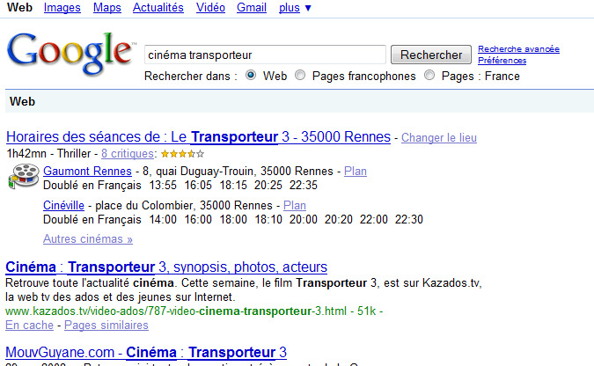Expand the plus dropdown menu
This screenshot has width=594, height=366.
[295, 8]
